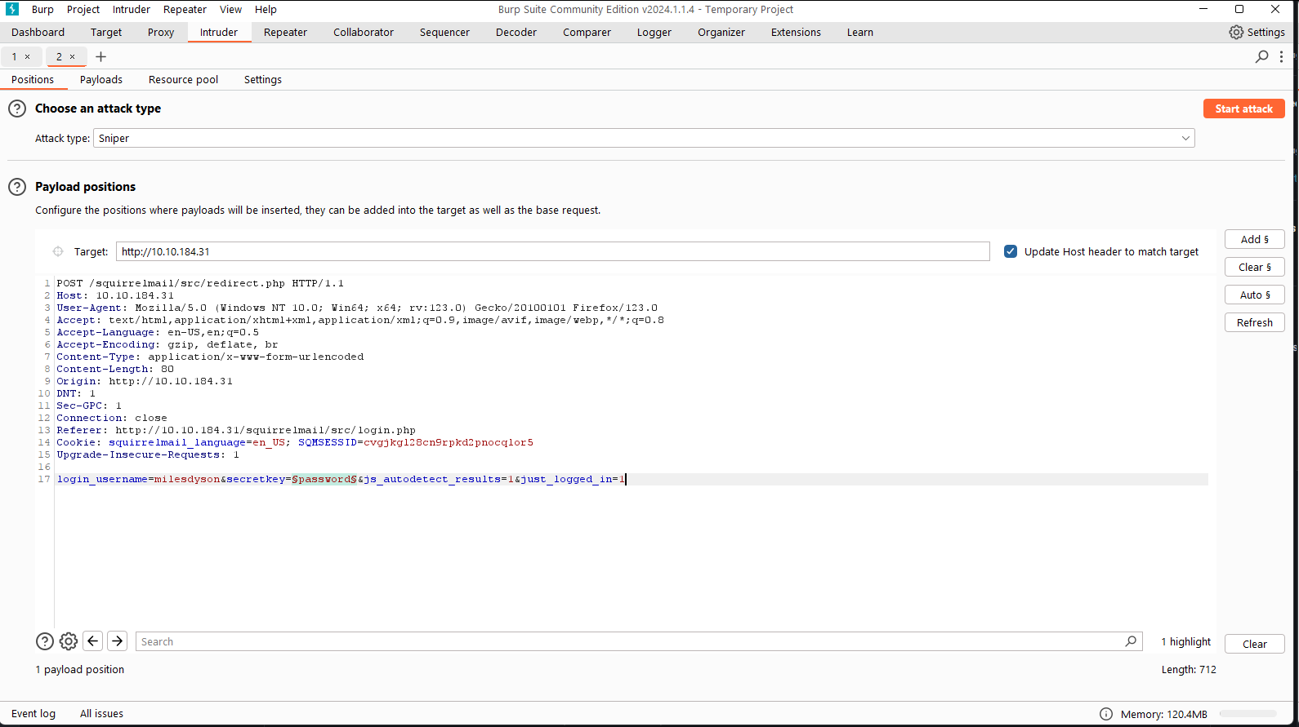Open the Intruder menu
The image size is (1299, 727).
pos(132,9)
